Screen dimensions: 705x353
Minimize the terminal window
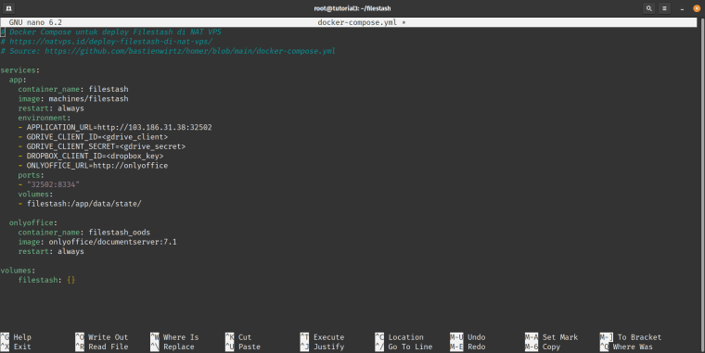click(x=682, y=8)
